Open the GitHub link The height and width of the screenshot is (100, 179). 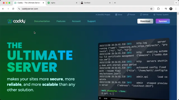click(144, 15)
